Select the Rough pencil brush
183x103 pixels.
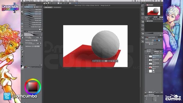33,20
